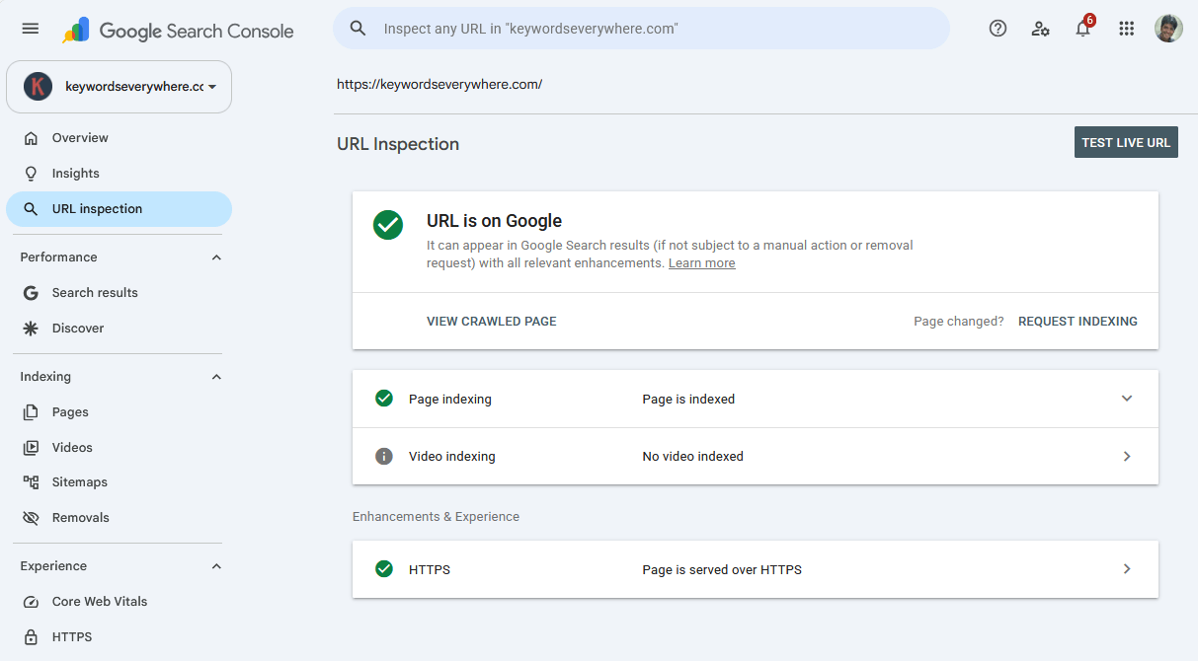Screen dimensions: 1198x661
Task: Collapse the Experience section
Action: tap(216, 566)
